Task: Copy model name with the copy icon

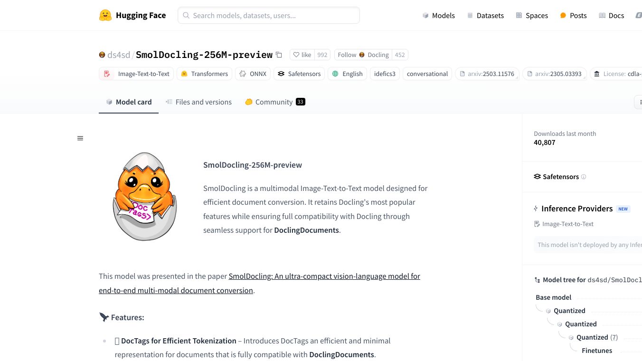Action: coord(279,55)
